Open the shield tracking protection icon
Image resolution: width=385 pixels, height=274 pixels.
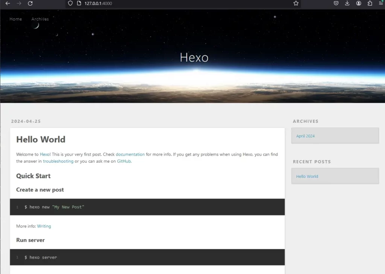pyautogui.click(x=70, y=3)
